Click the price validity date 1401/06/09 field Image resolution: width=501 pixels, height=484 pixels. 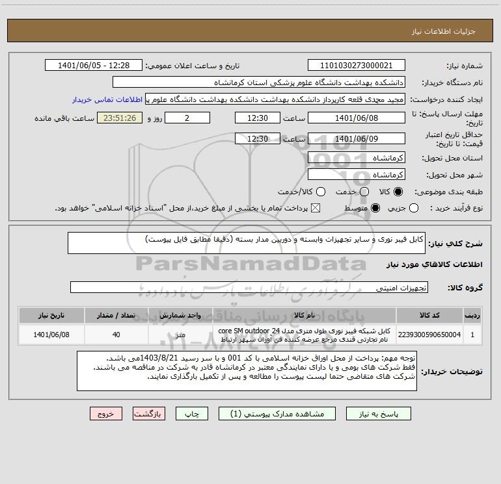click(357, 139)
